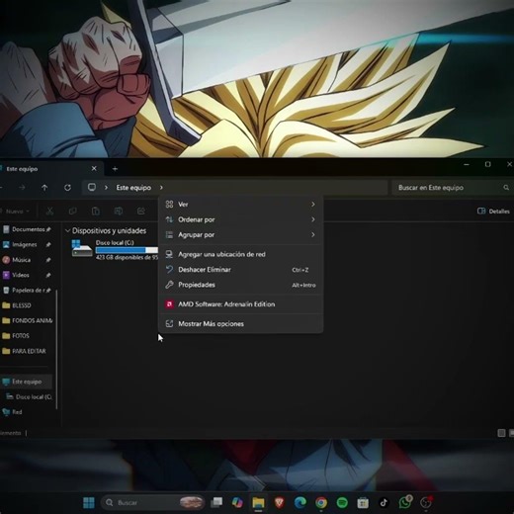This screenshot has width=514, height=514.
Task: Open Task View from the taskbar
Action: (216, 502)
